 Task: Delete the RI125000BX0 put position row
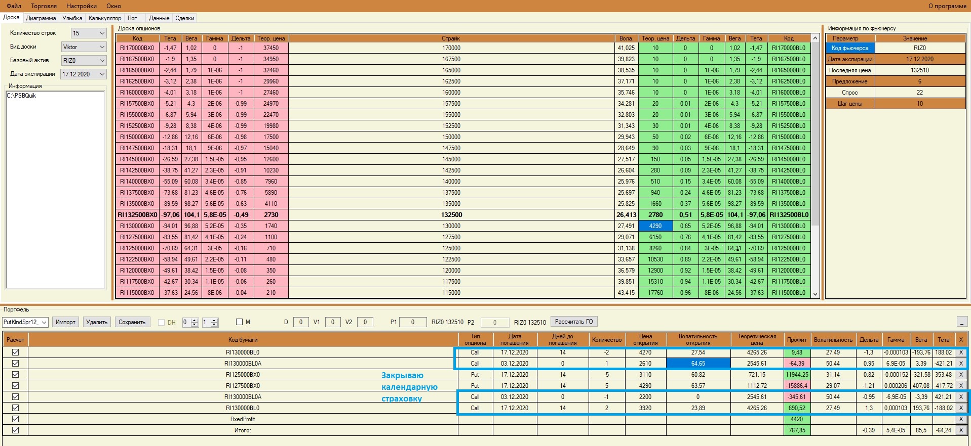click(x=961, y=375)
